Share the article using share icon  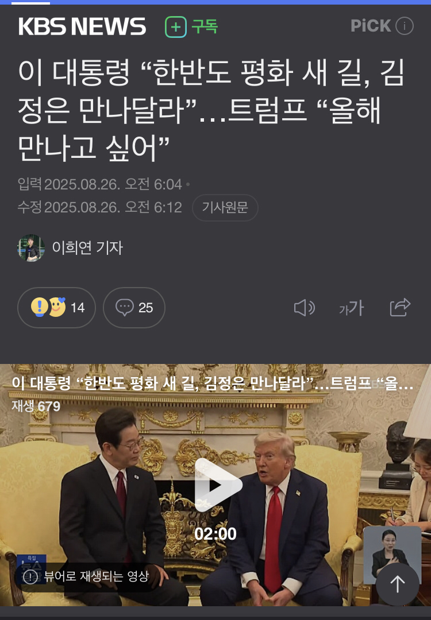click(x=400, y=307)
